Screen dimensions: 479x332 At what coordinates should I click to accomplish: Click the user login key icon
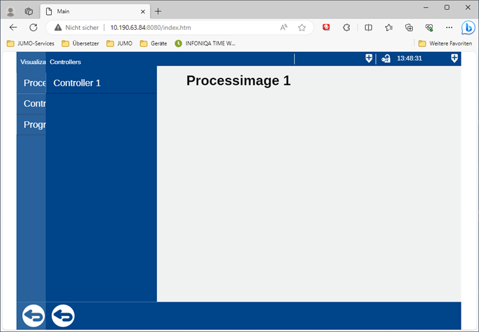click(386, 58)
